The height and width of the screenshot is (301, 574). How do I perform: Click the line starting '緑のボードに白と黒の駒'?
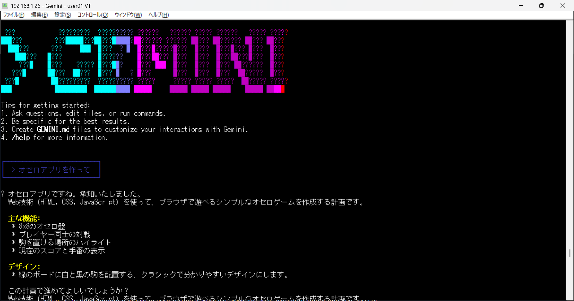pos(153,274)
